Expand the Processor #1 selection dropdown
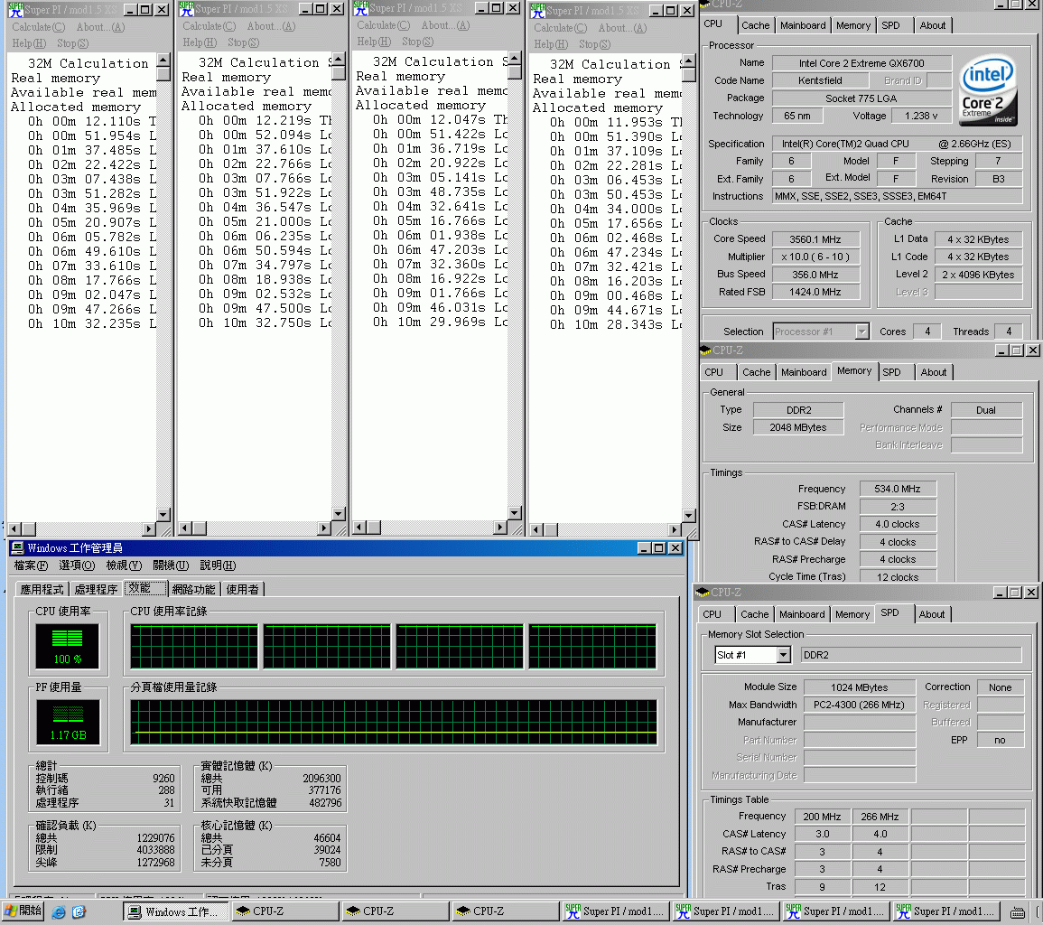Screen dimensions: 1043x925 tap(862, 332)
